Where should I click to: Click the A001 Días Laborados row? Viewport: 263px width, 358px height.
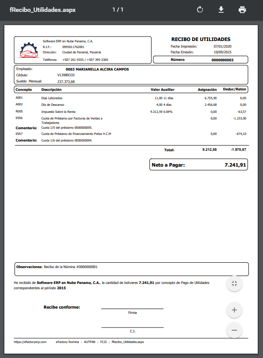[131, 98]
